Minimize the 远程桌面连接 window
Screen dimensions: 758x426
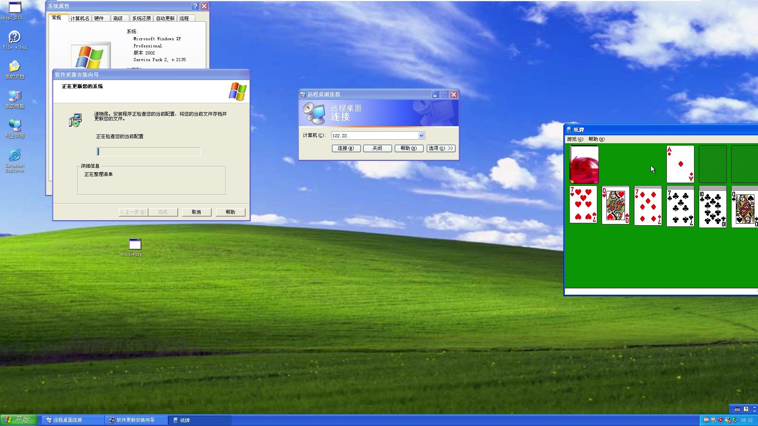click(435, 95)
